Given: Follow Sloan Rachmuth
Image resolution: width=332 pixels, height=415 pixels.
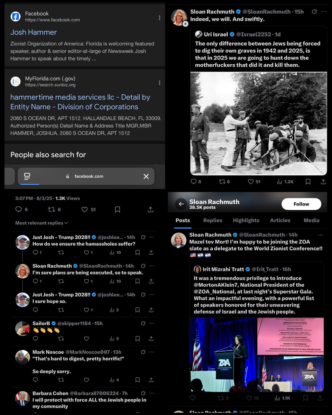Looking at the screenshot, I should point(301,204).
